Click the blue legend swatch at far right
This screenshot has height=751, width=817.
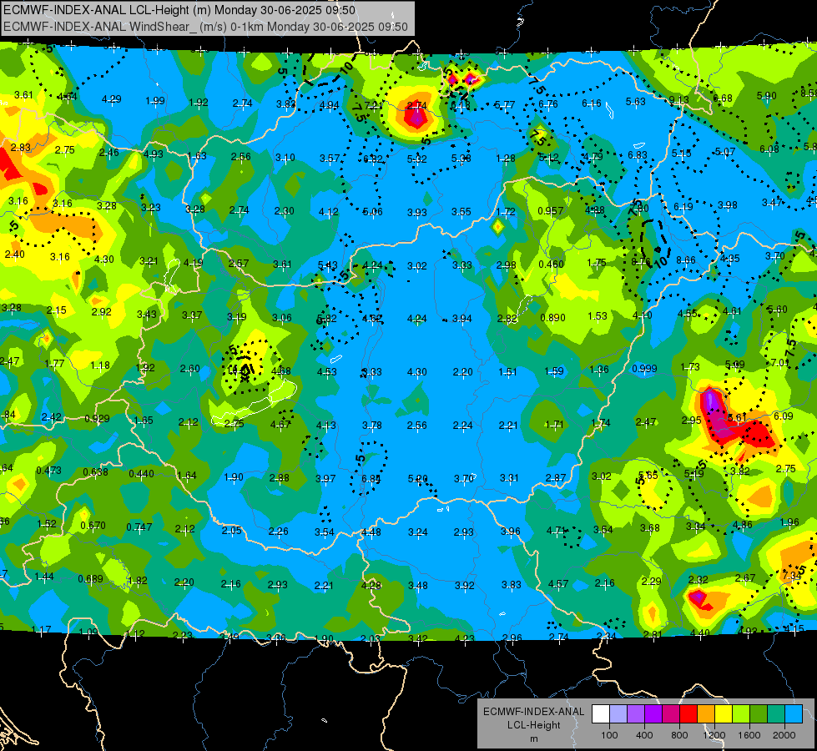794,713
